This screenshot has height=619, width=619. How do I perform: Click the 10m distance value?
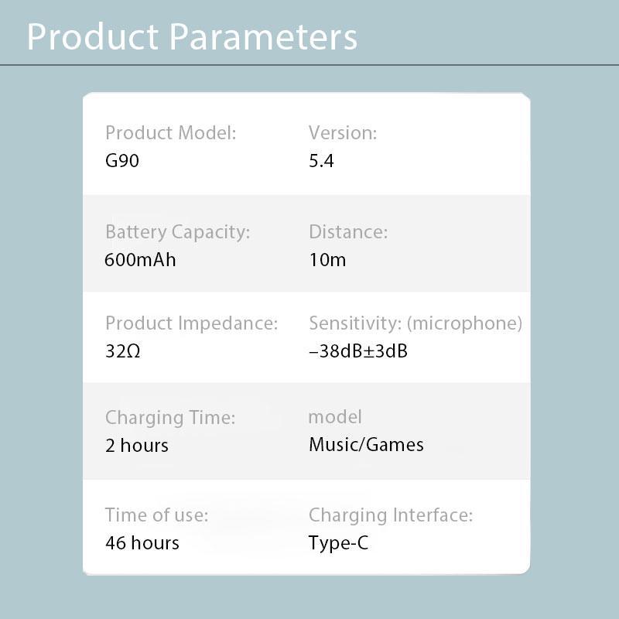click(x=327, y=260)
